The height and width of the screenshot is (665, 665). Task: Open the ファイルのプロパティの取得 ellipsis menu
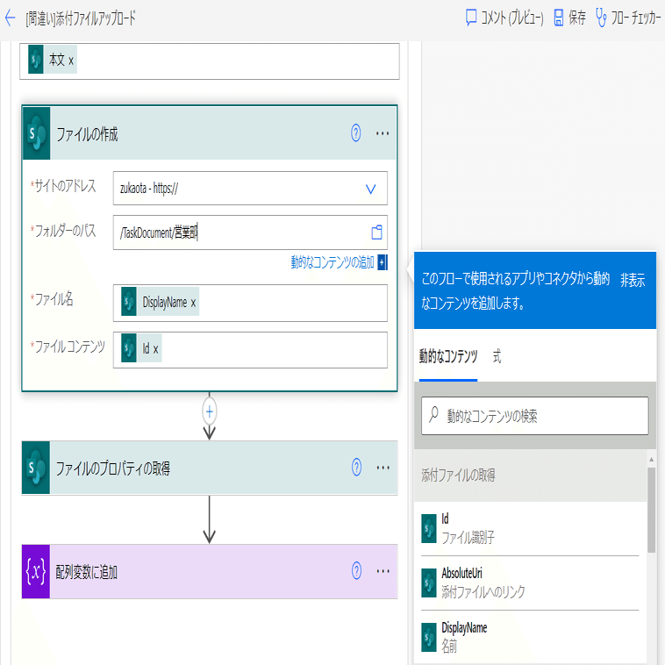click(383, 468)
